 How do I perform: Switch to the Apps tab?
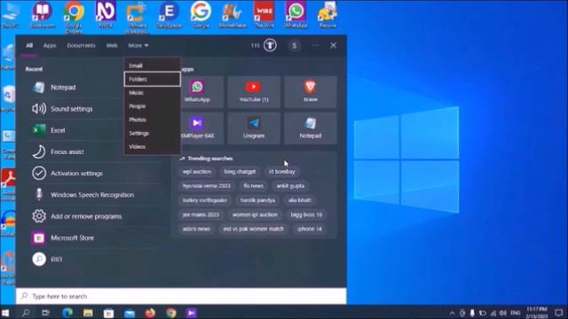point(50,45)
